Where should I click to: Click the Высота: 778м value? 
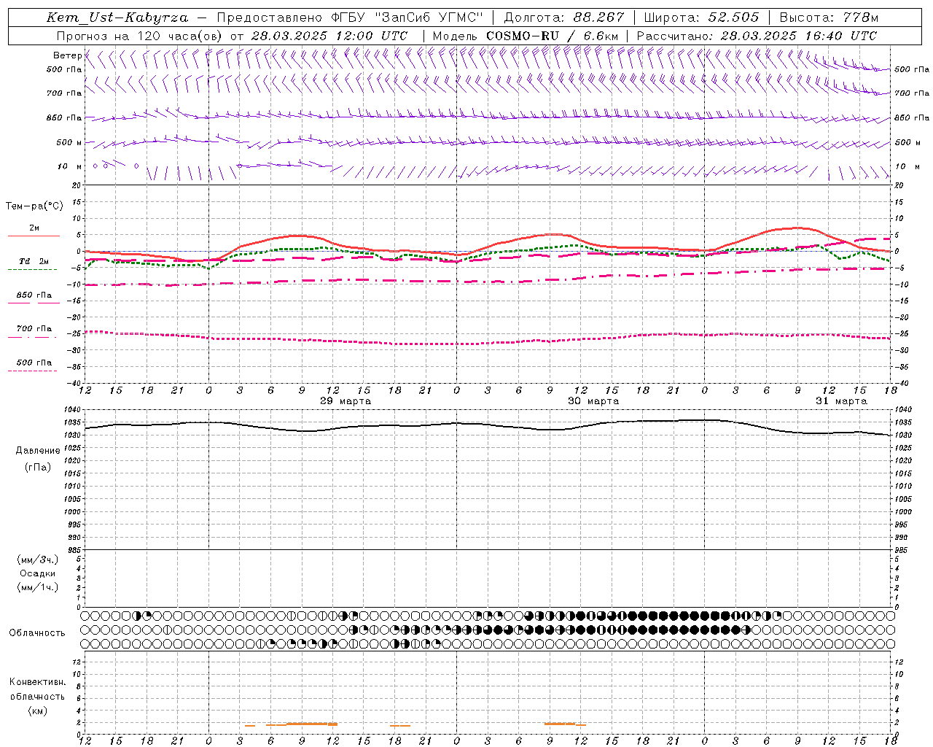coord(829,18)
